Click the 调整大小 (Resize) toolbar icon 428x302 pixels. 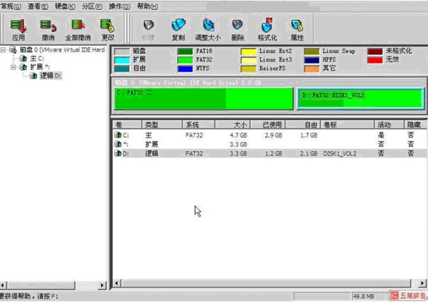click(x=208, y=30)
